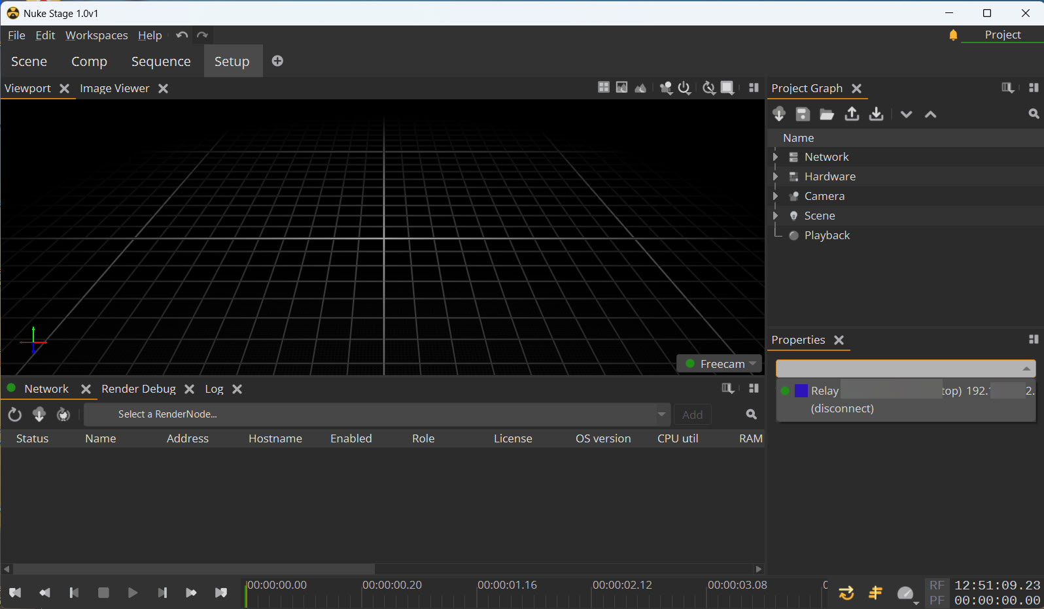Open project using the folder icon
Viewport: 1044px width, 609px height.
pyautogui.click(x=827, y=114)
